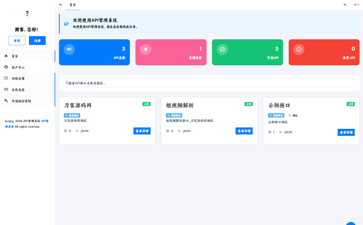Open the tab options dropdown at top right
The image size is (363, 225).
pos(356,5)
